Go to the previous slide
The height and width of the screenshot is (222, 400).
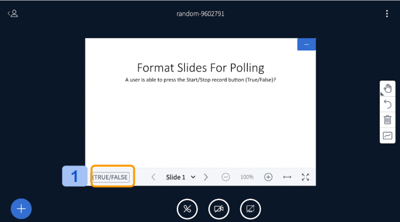coord(153,177)
